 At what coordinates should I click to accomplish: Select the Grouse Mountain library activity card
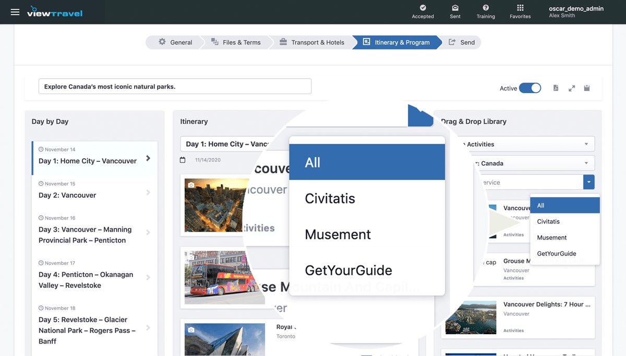pyautogui.click(x=537, y=269)
